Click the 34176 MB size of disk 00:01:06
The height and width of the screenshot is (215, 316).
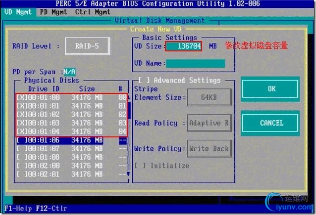tap(87, 140)
